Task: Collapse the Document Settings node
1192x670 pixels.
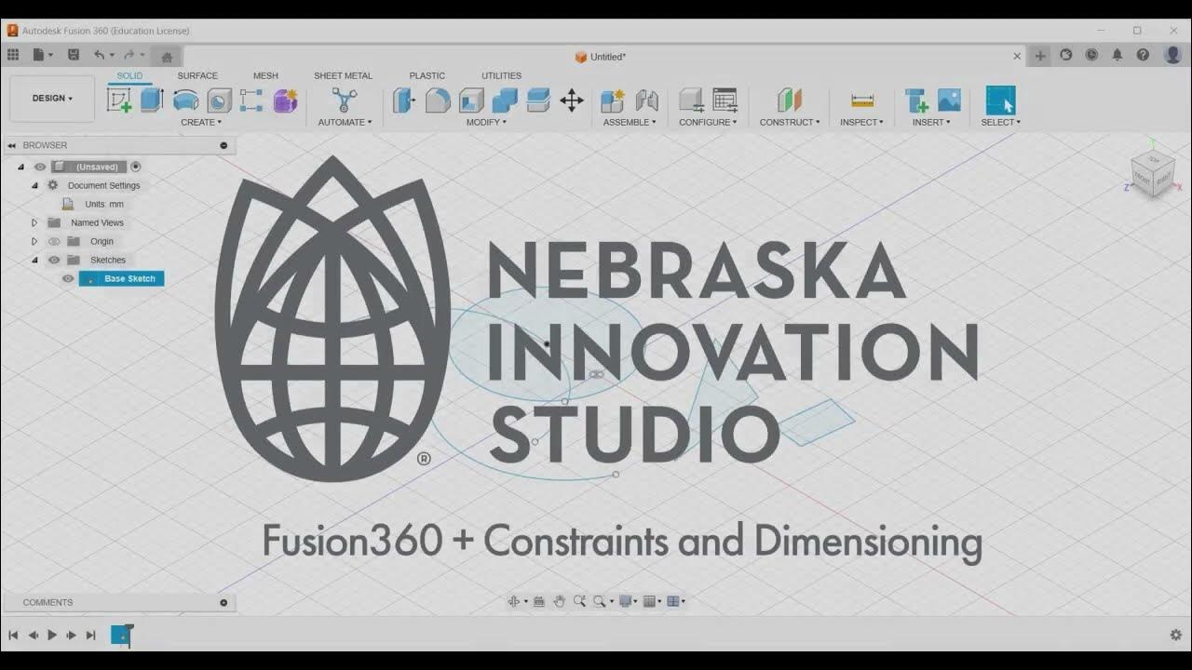Action: (x=34, y=185)
